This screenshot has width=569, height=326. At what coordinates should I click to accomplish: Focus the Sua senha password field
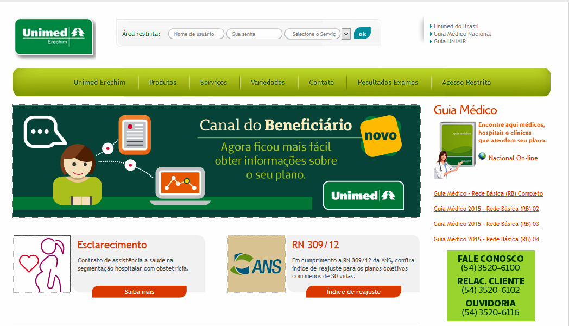254,34
